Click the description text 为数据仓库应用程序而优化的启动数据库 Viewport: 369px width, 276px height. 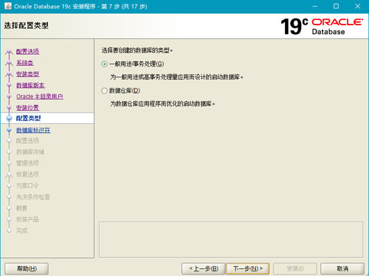click(163, 104)
